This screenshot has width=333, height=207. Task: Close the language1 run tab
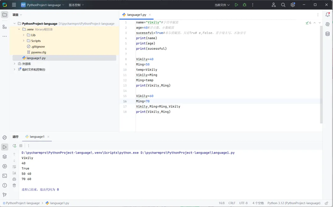click(x=48, y=137)
